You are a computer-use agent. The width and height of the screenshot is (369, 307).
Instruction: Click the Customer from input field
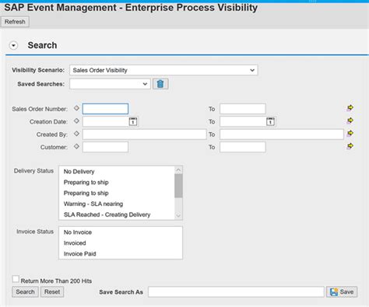tap(105, 147)
